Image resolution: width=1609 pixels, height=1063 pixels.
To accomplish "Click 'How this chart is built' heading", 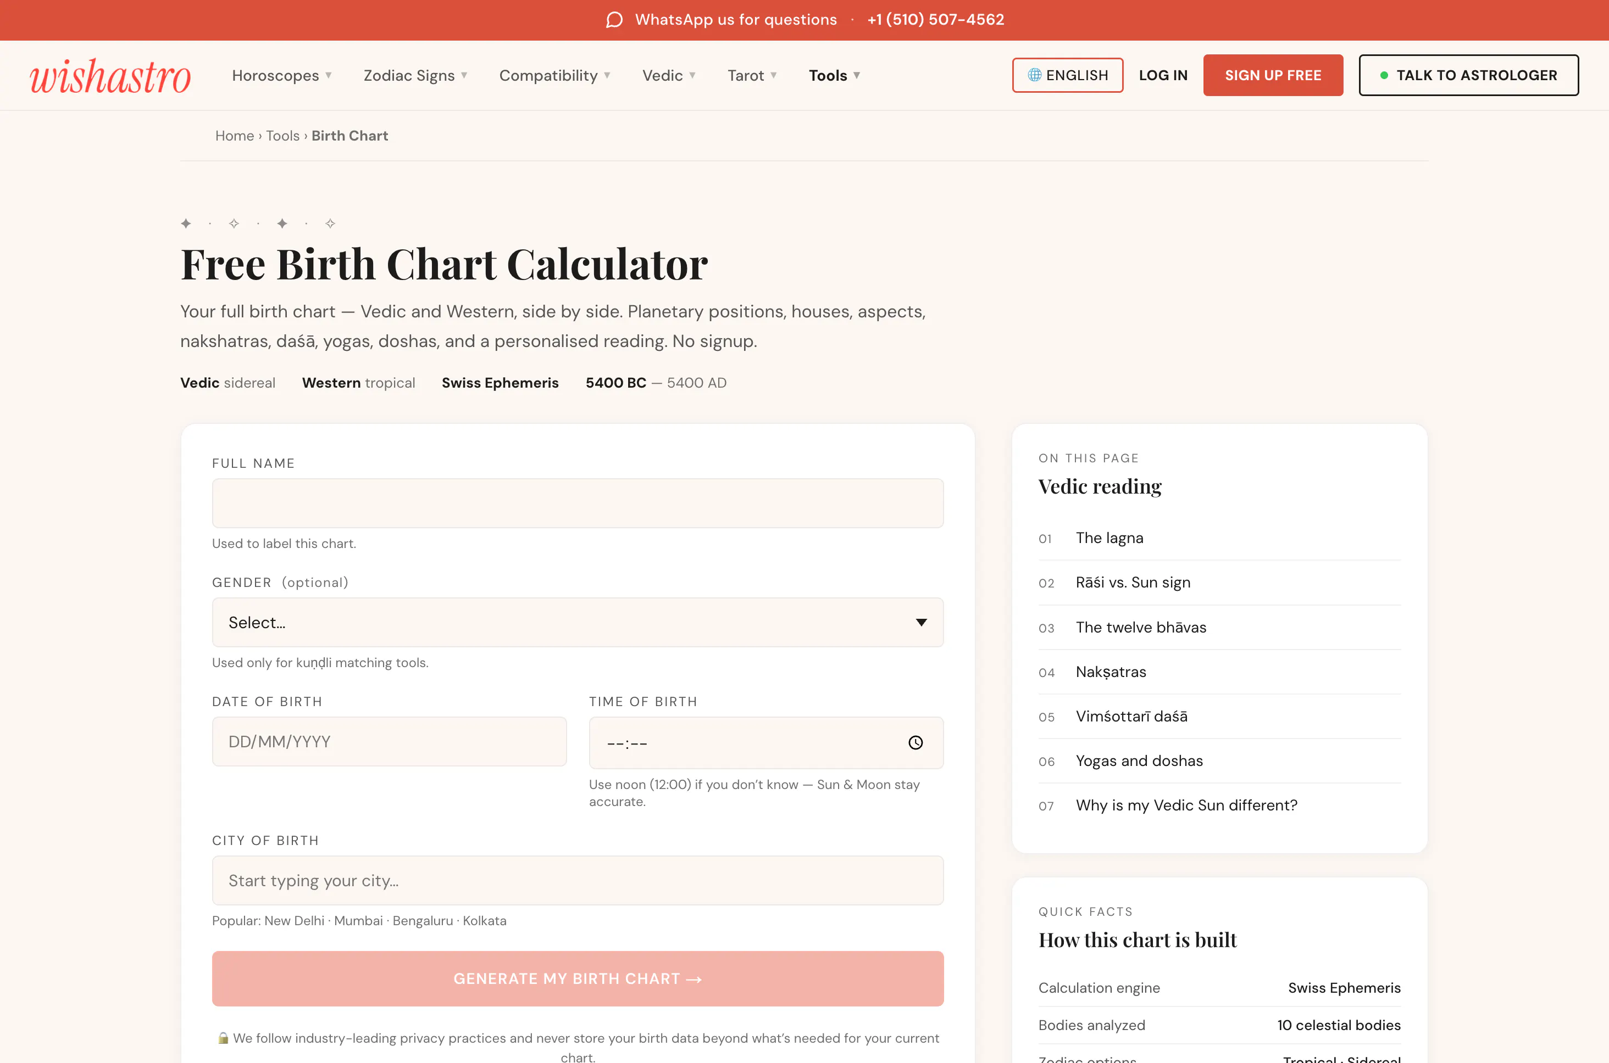I will 1137,941.
